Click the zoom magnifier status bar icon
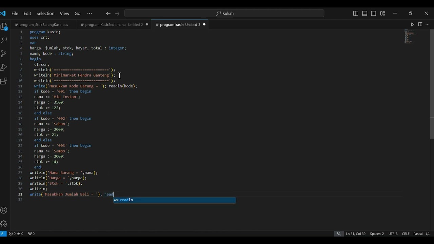This screenshot has height=244, width=434. click(x=339, y=233)
